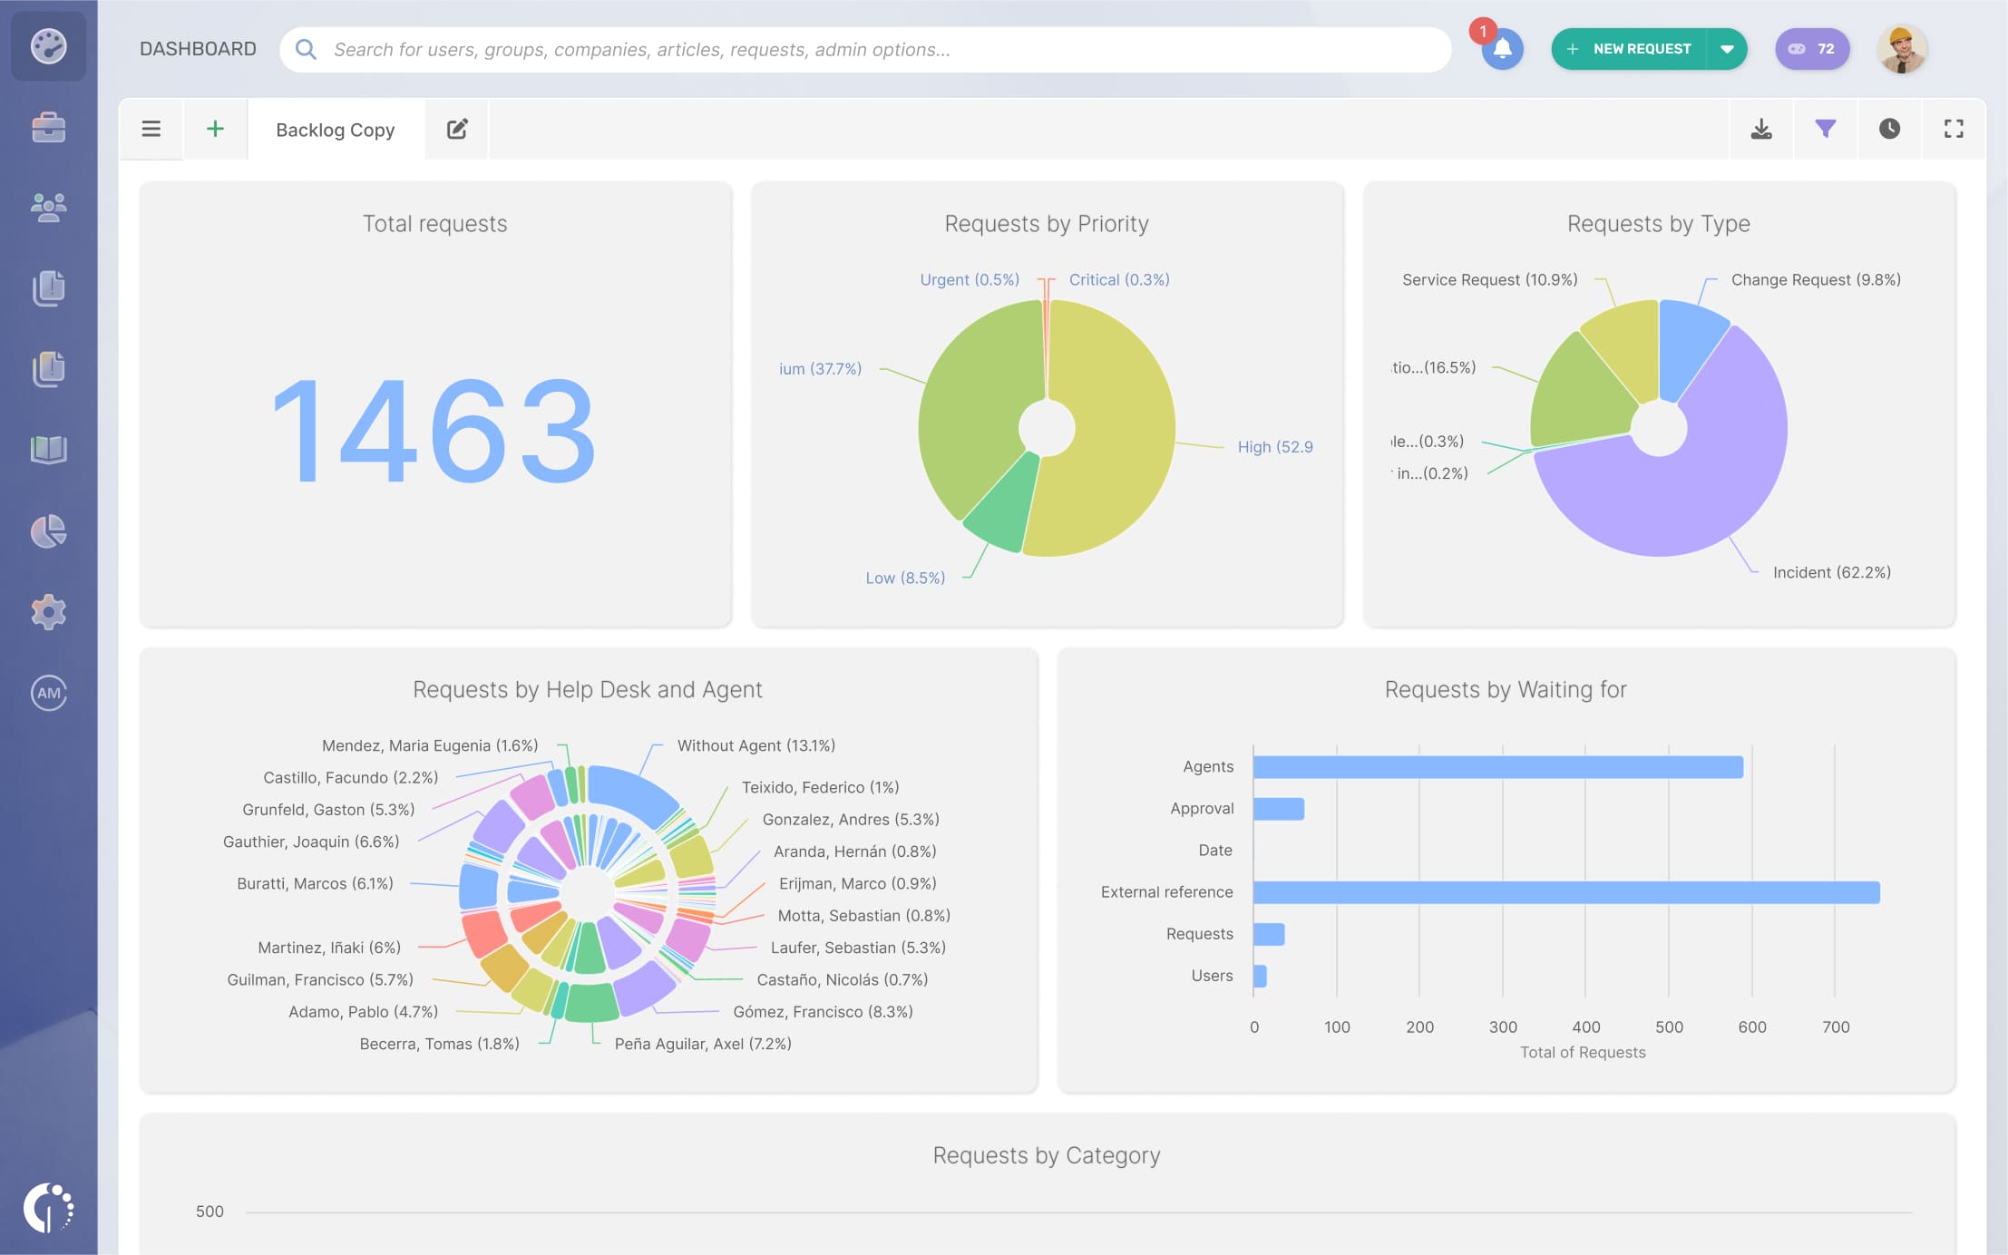The height and width of the screenshot is (1255, 2008).
Task: Open the reports pie chart sidebar icon
Action: [48, 531]
